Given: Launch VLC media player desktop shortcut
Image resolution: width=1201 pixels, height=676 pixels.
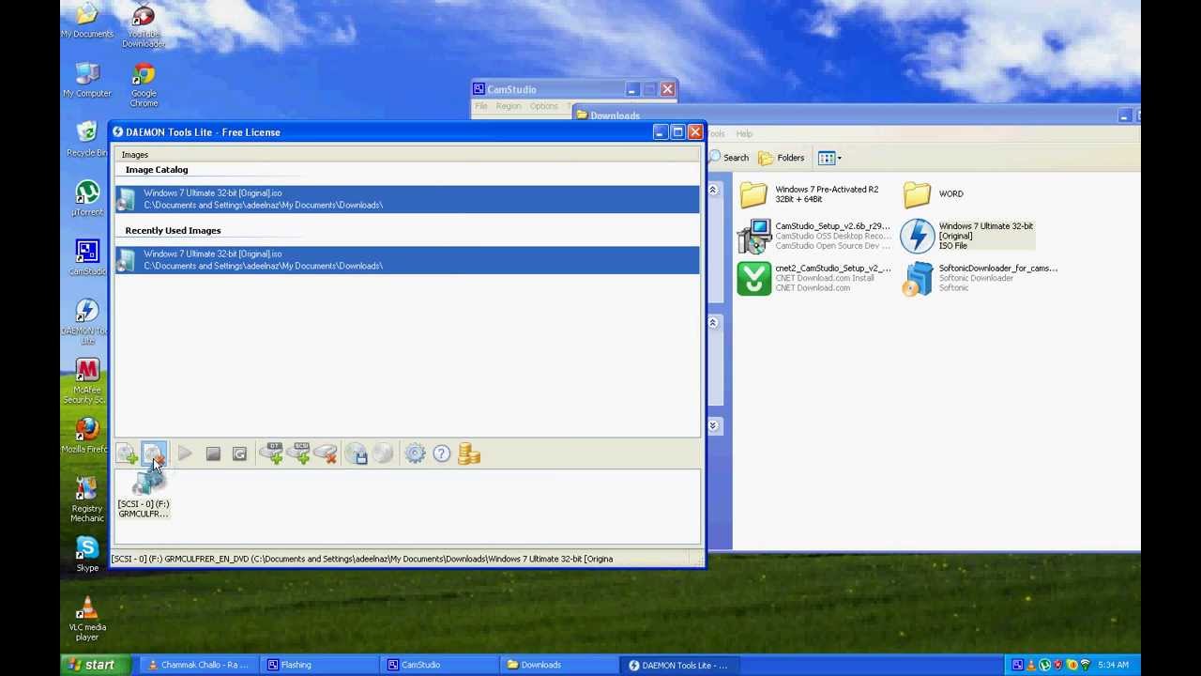Looking at the screenshot, I should click(87, 618).
